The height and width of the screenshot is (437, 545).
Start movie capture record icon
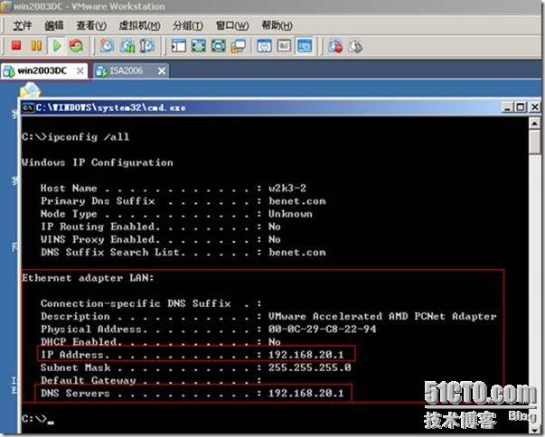click(335, 46)
